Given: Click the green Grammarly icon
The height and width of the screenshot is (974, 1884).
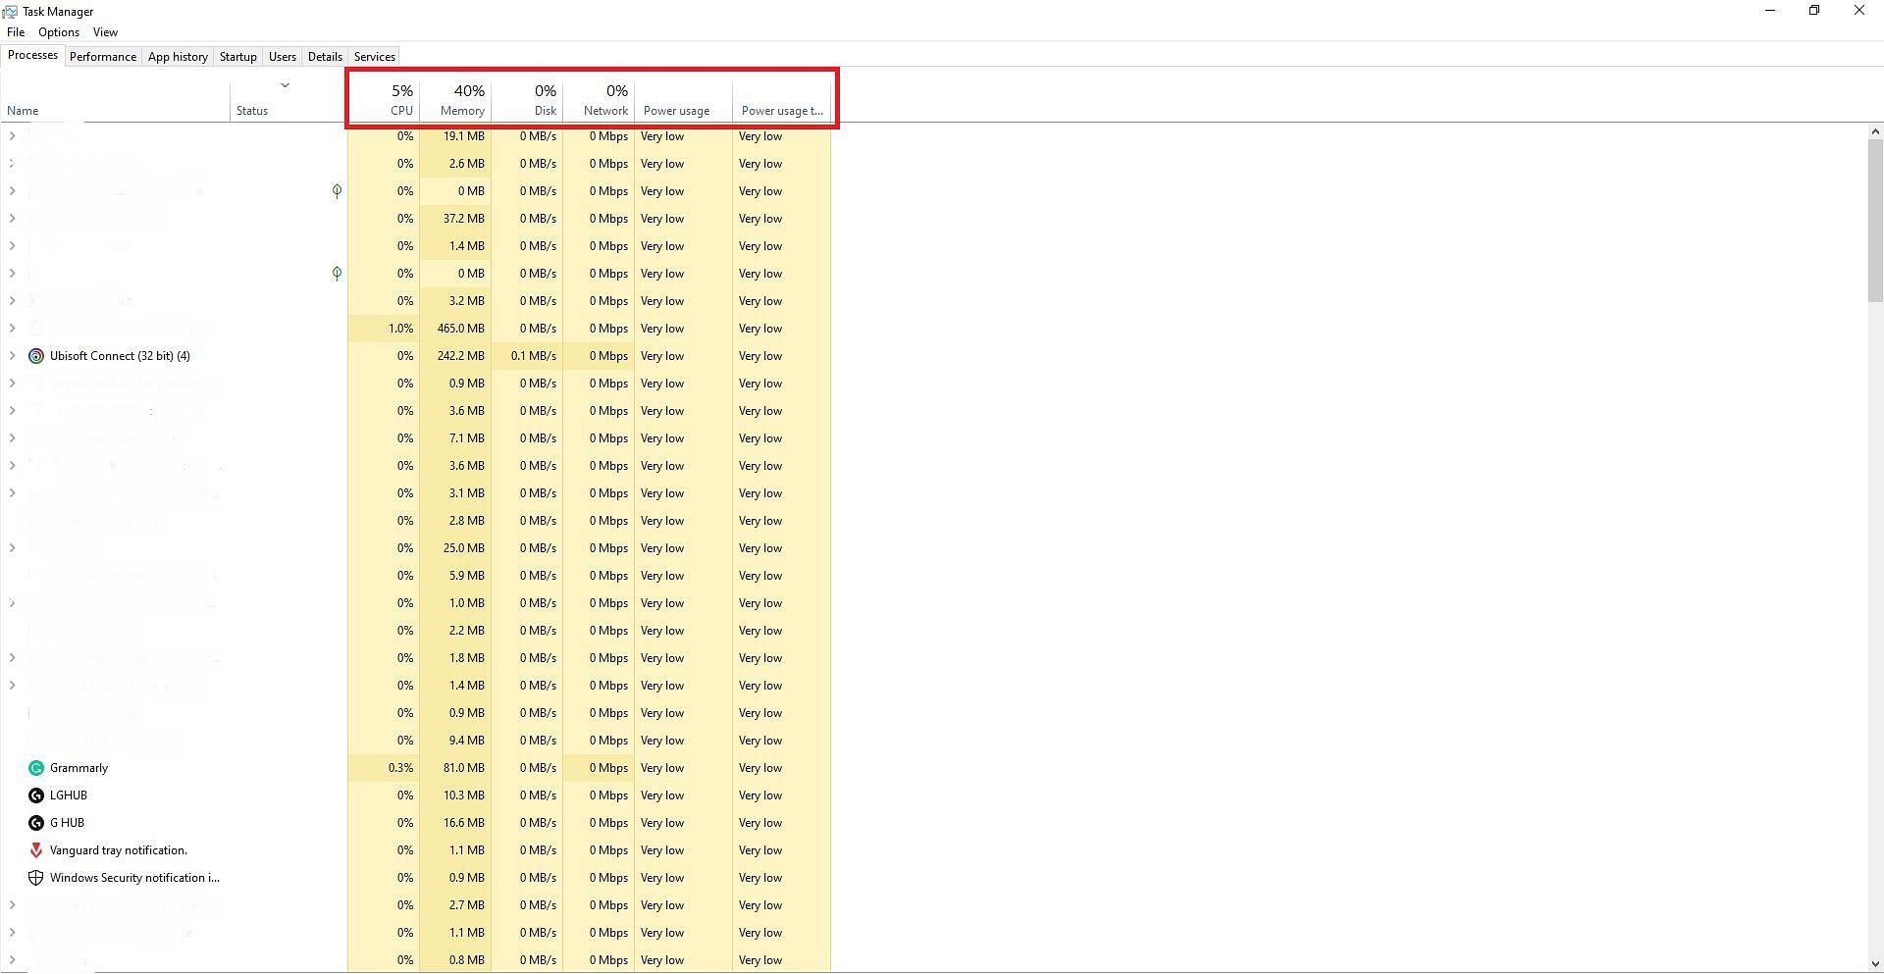Looking at the screenshot, I should pyautogui.click(x=36, y=768).
